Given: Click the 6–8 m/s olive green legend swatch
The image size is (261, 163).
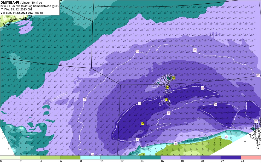Looking at the screenshot, I should click(x=70, y=158).
